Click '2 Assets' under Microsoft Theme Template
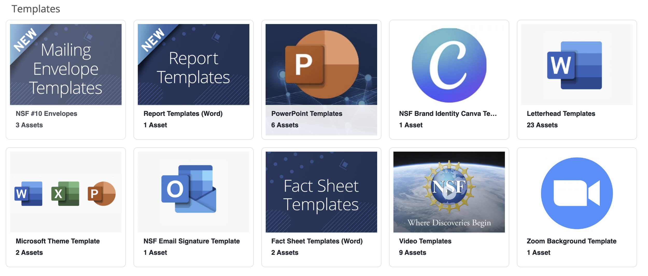 click(x=29, y=252)
